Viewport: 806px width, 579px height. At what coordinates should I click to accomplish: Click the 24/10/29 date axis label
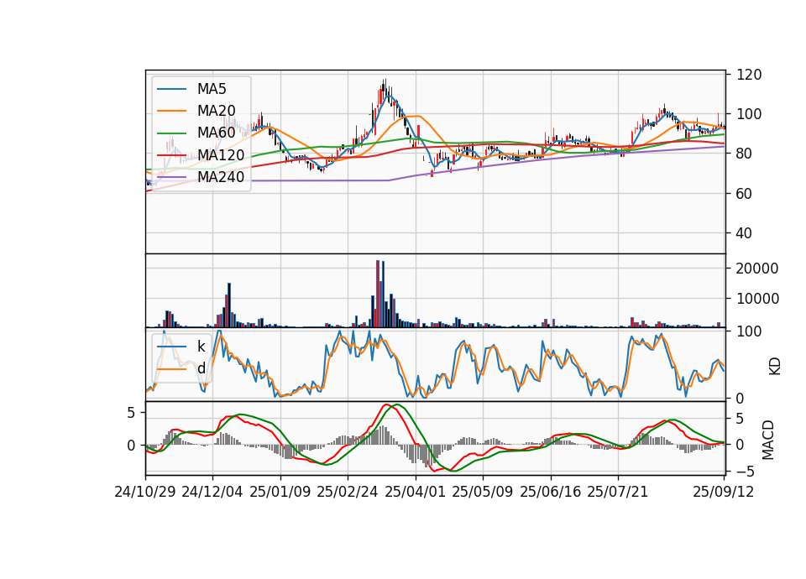tap(145, 493)
